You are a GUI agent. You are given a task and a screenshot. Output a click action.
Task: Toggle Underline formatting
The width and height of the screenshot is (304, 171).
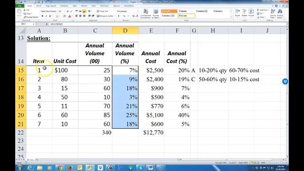[x=50, y=16]
